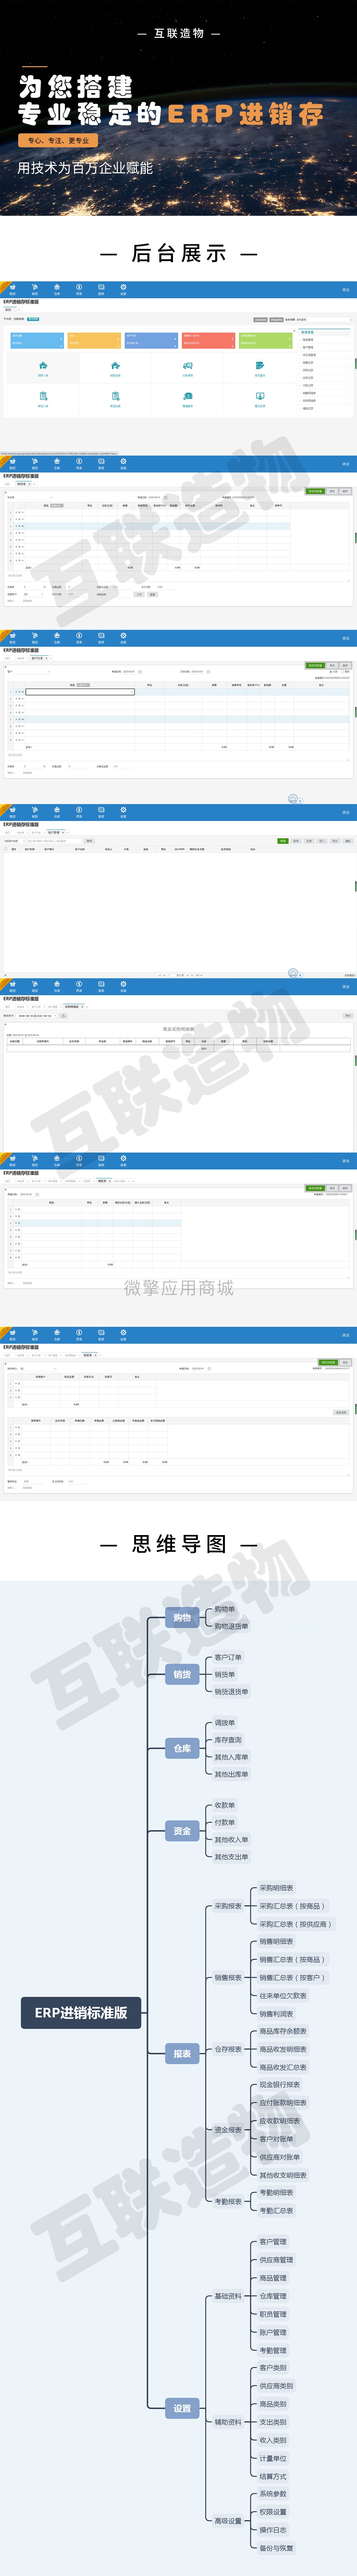Expand the 销售报表 branch

click(228, 1977)
